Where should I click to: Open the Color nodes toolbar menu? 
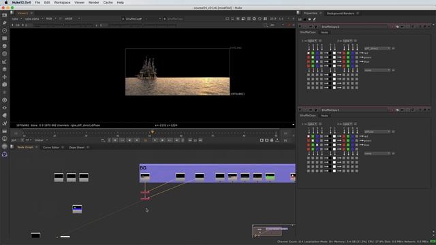5,46
